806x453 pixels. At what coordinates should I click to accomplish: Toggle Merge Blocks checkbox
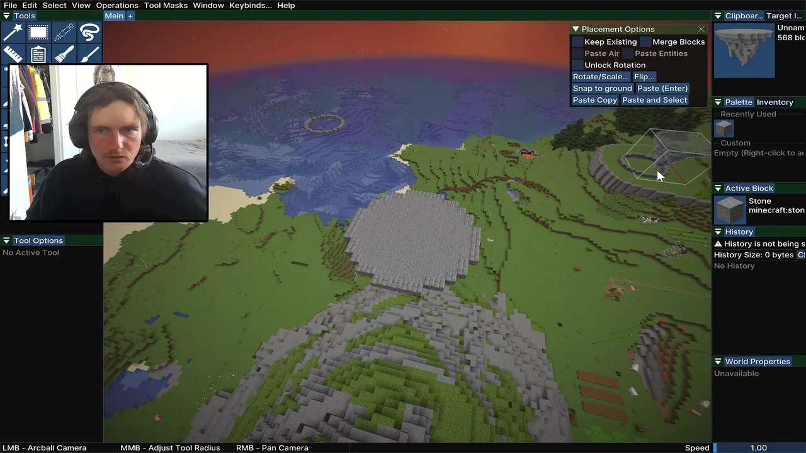[645, 42]
